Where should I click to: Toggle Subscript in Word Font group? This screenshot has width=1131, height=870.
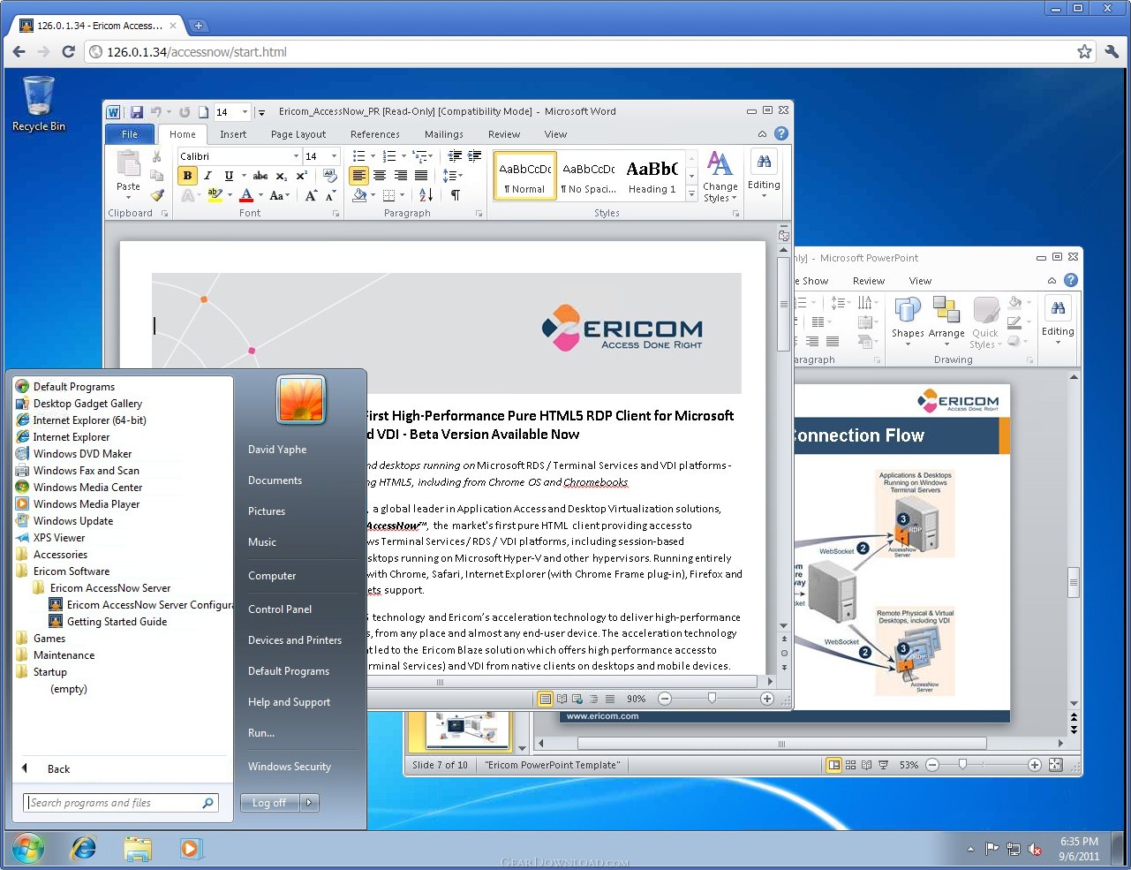(x=282, y=176)
